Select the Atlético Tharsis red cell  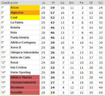(25, 78)
